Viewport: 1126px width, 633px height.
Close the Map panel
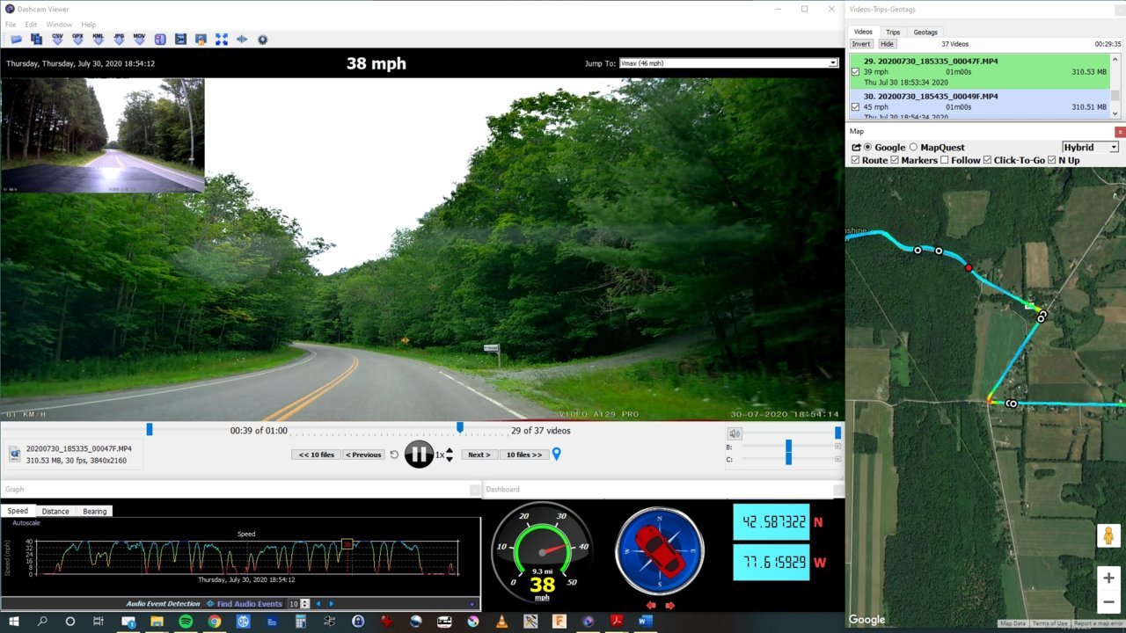(1120, 132)
